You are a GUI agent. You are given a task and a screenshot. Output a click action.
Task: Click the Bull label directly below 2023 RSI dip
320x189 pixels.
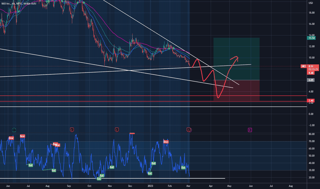click(150, 173)
